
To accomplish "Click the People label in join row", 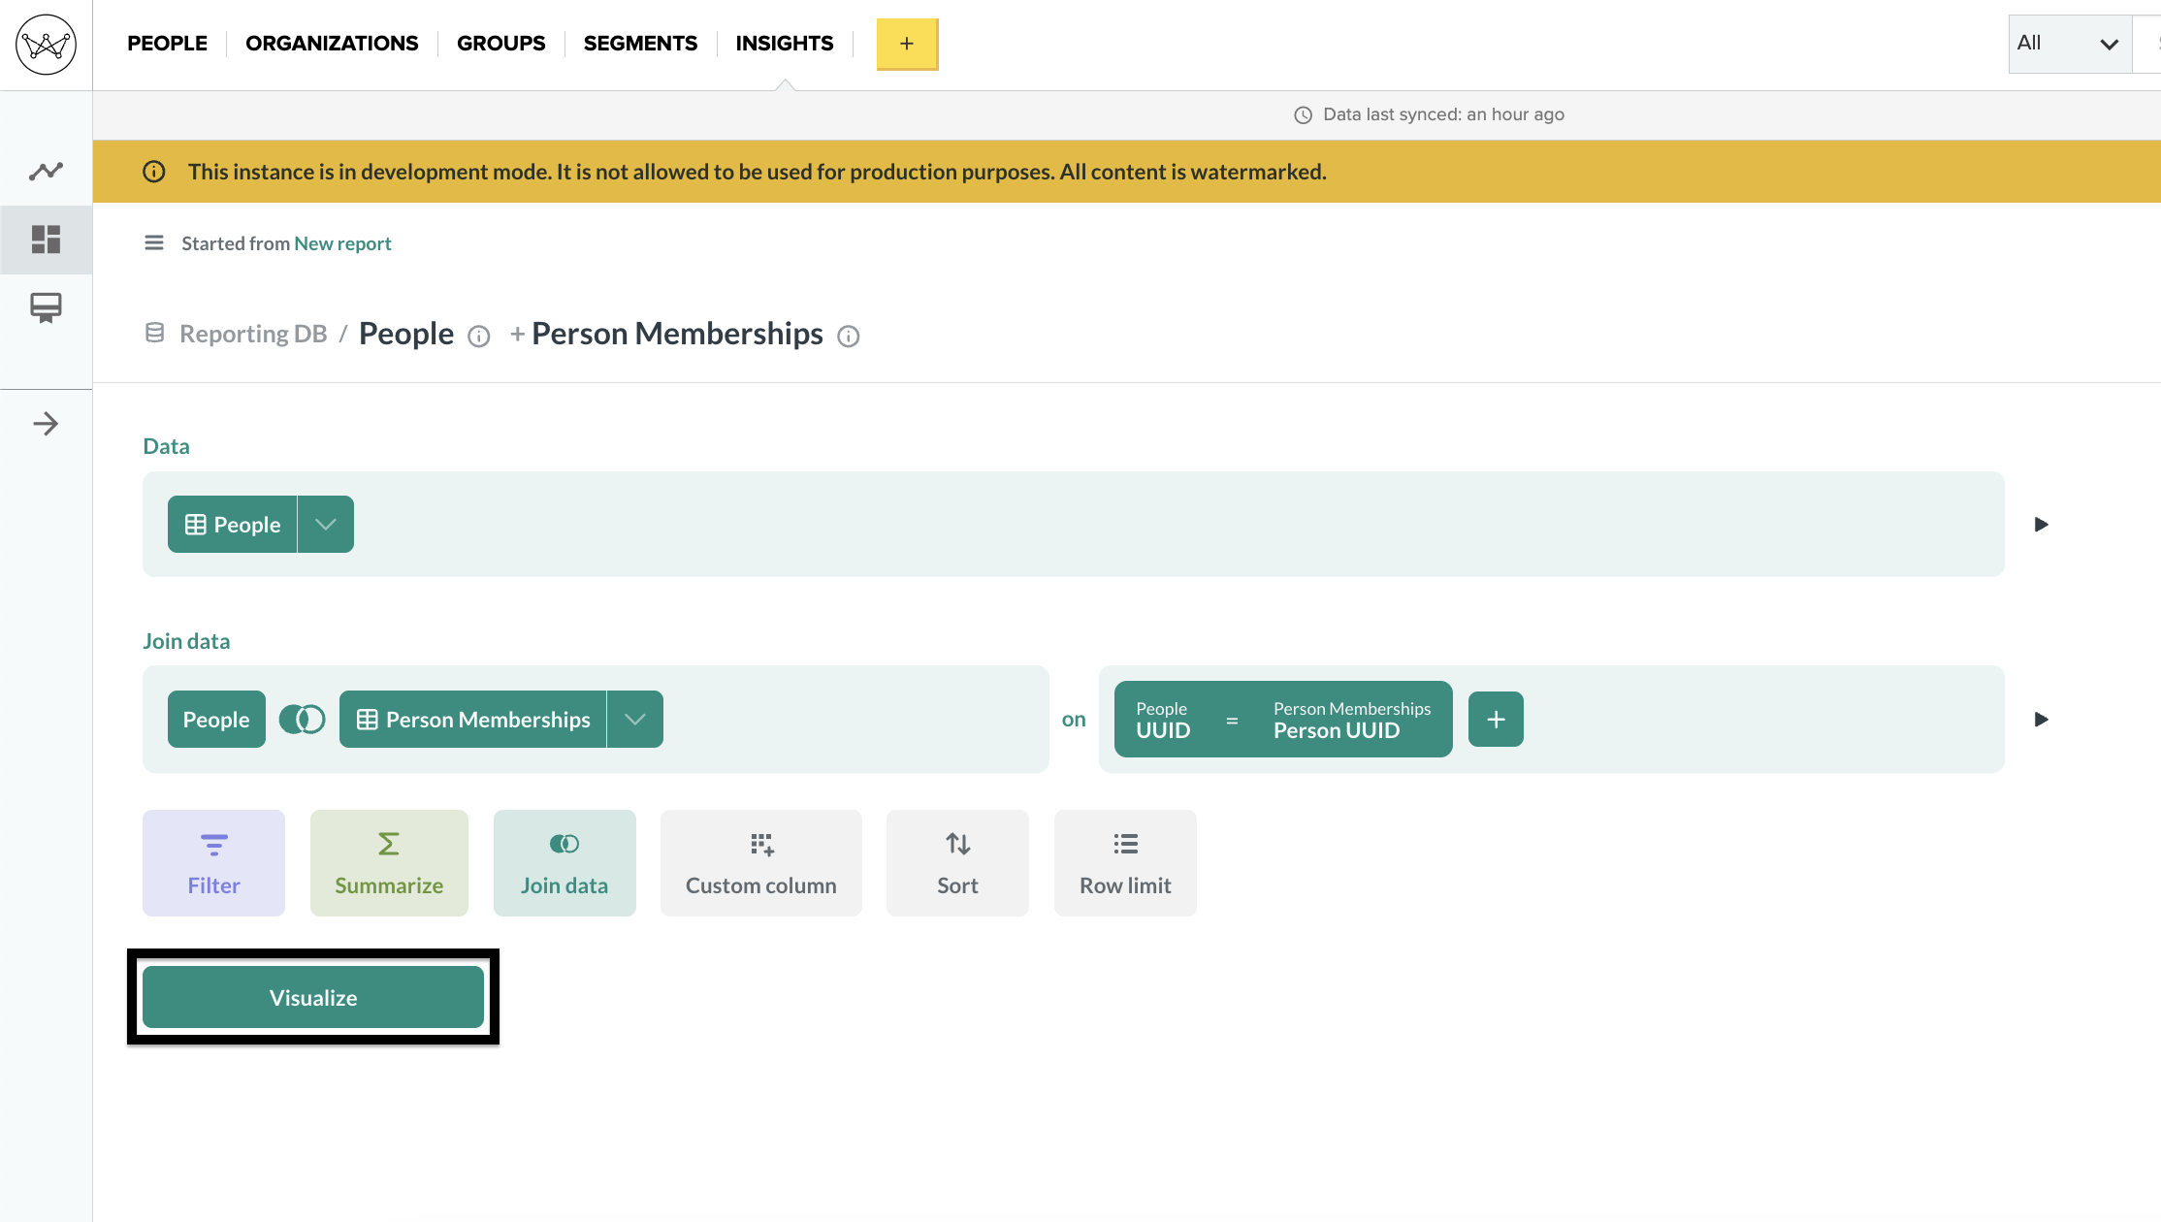I will coord(216,720).
